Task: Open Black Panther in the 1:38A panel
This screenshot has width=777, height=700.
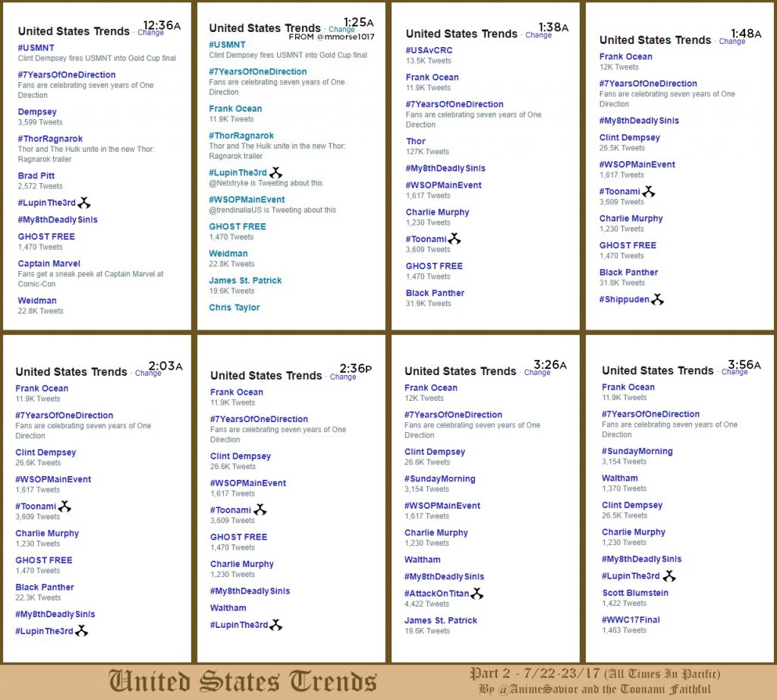Action: [435, 293]
